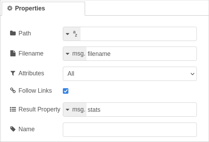Focus the empty Name input field

pos(130,130)
